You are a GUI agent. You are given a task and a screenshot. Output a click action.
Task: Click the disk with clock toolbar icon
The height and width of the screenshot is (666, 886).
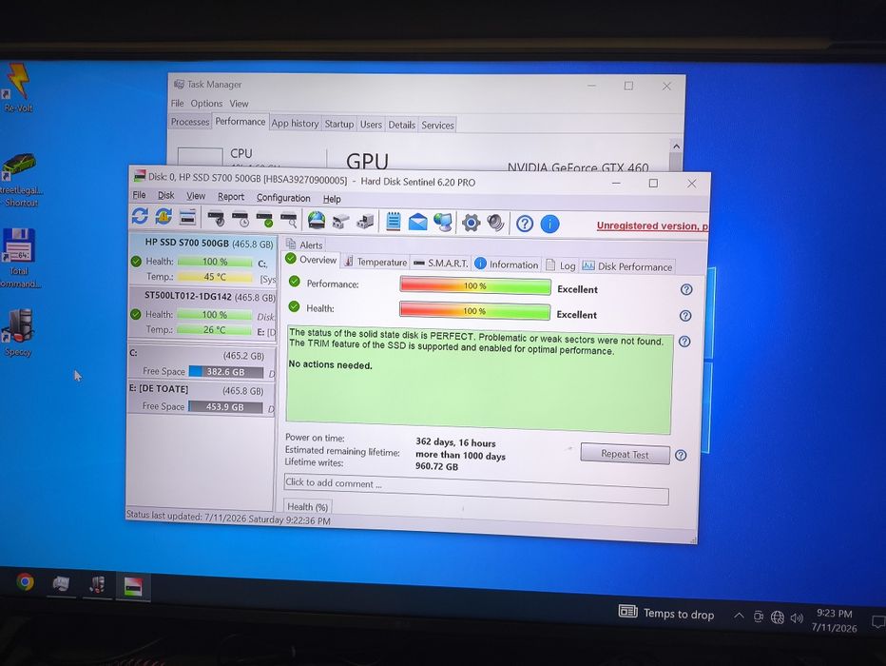click(x=241, y=219)
